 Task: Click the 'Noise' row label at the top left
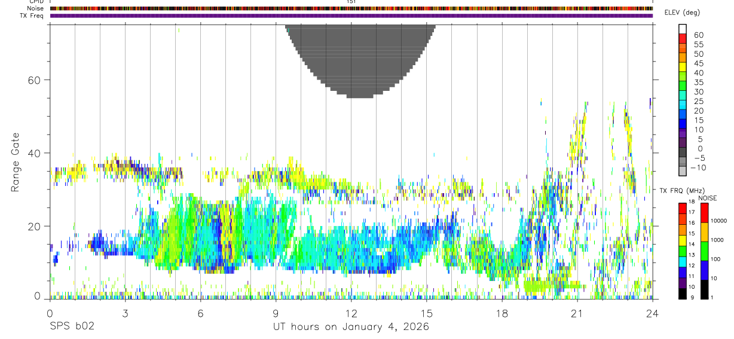click(36, 8)
